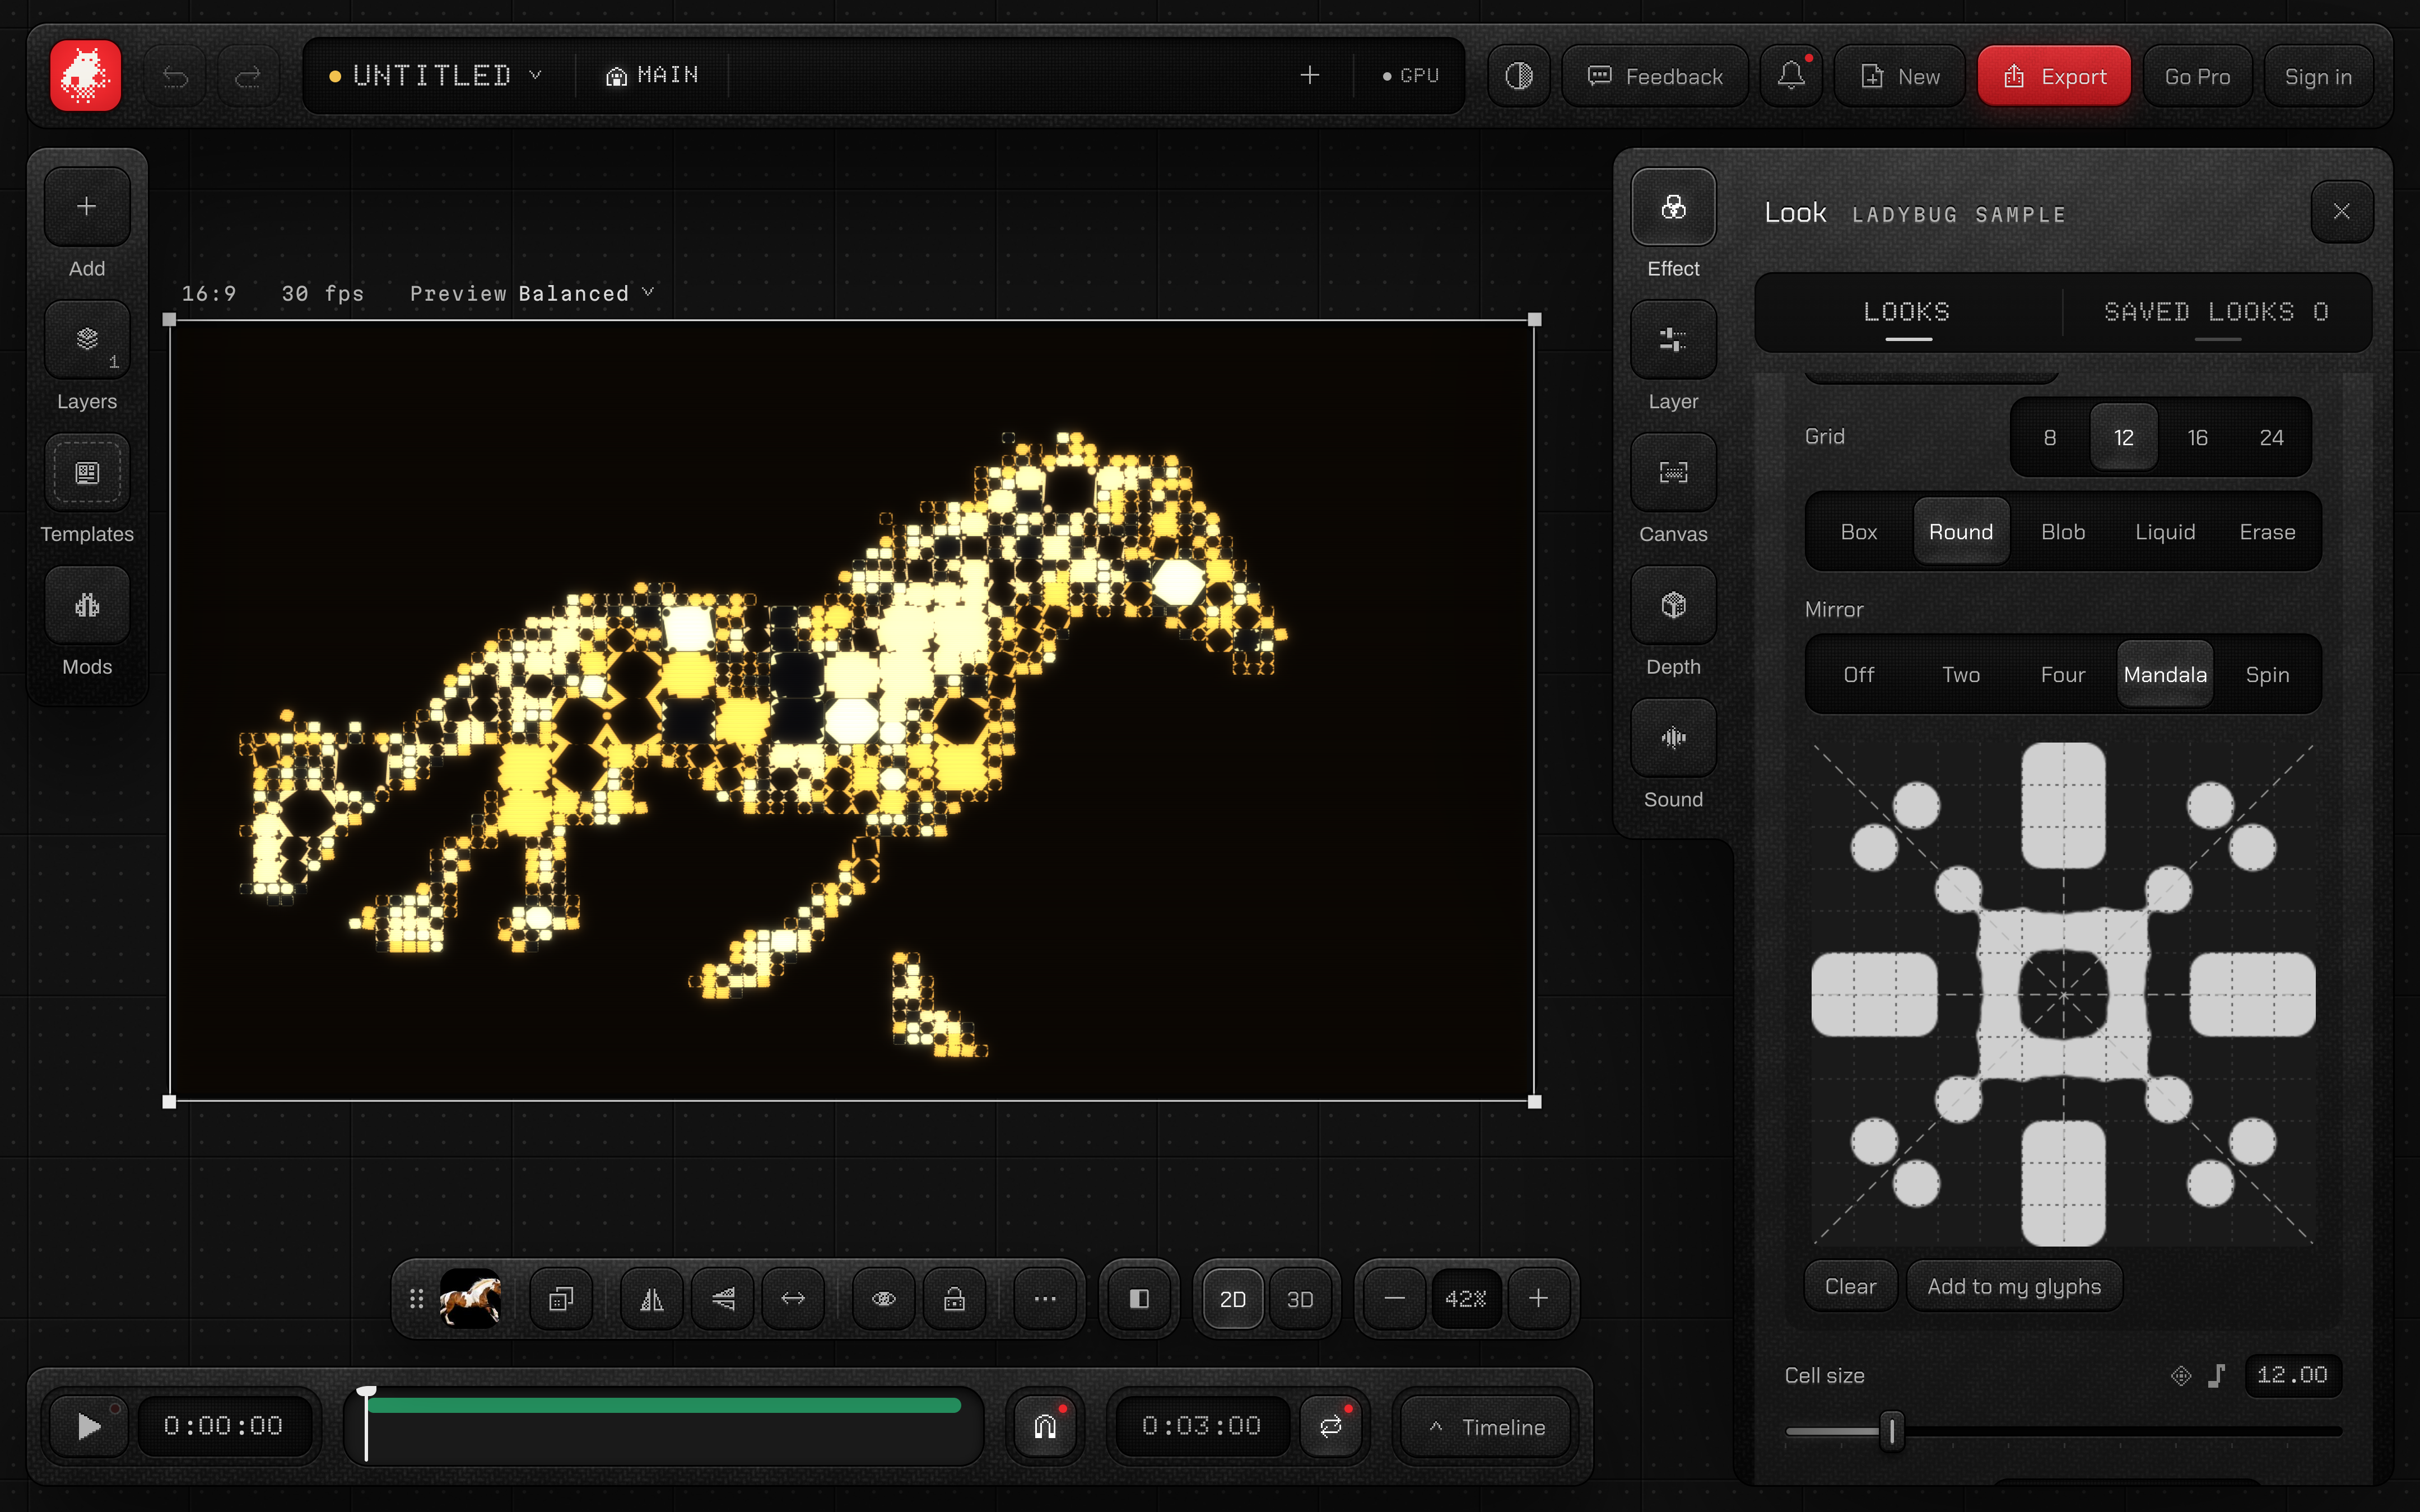Toggle the contrast theme icon
Image resolution: width=2420 pixels, height=1512 pixels.
click(x=1518, y=76)
